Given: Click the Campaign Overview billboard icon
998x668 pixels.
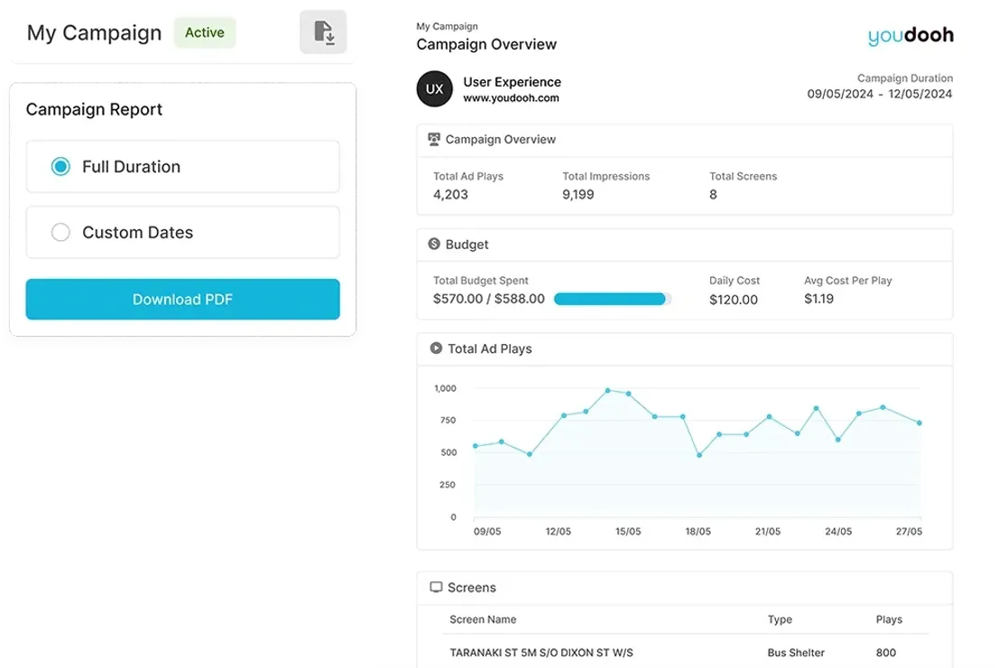Looking at the screenshot, I should click(x=434, y=139).
